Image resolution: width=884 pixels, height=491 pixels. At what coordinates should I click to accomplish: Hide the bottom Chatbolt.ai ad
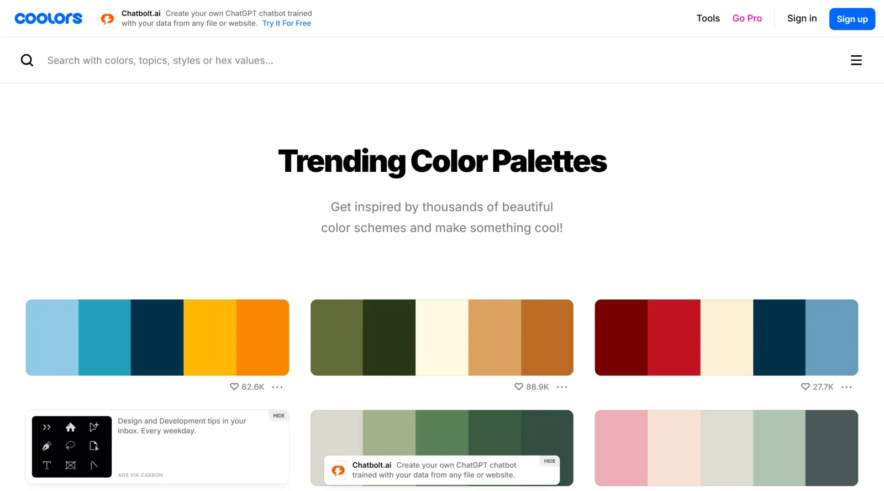click(549, 461)
